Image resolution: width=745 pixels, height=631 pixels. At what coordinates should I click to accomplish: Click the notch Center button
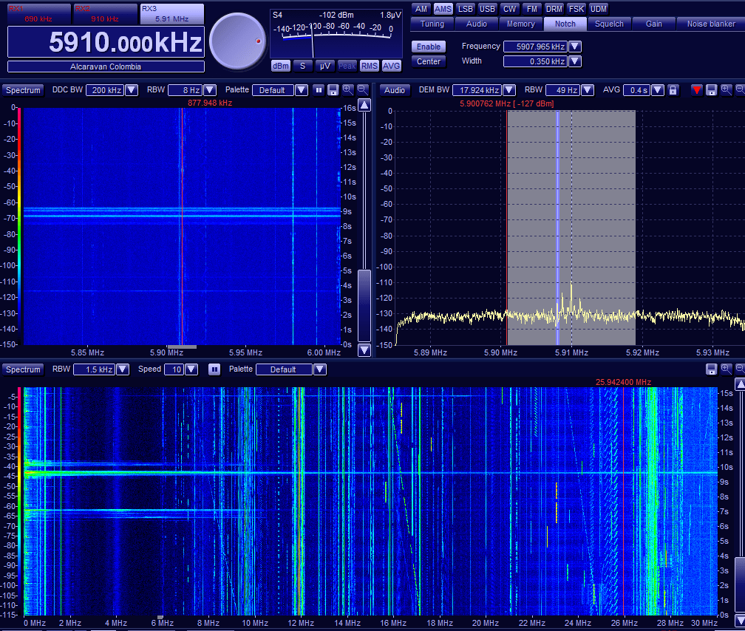point(429,61)
